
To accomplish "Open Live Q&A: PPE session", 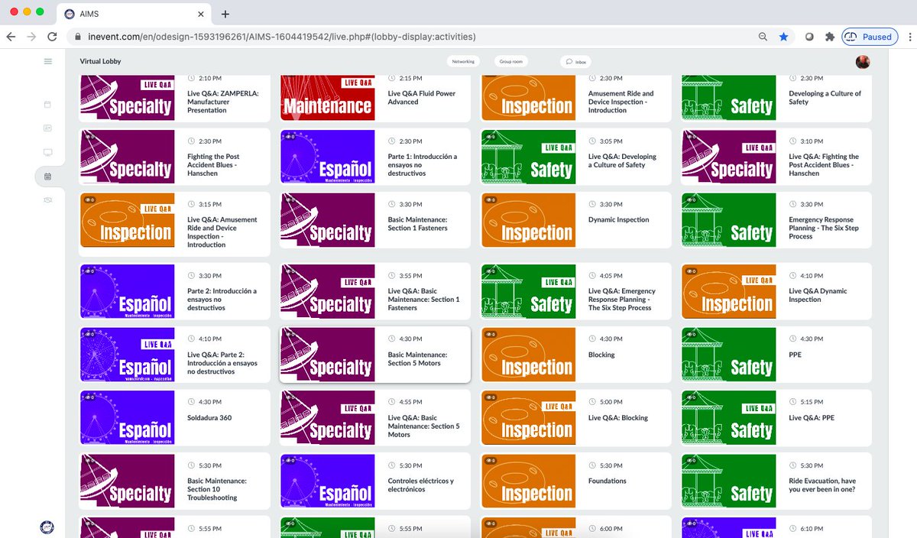I will point(776,418).
